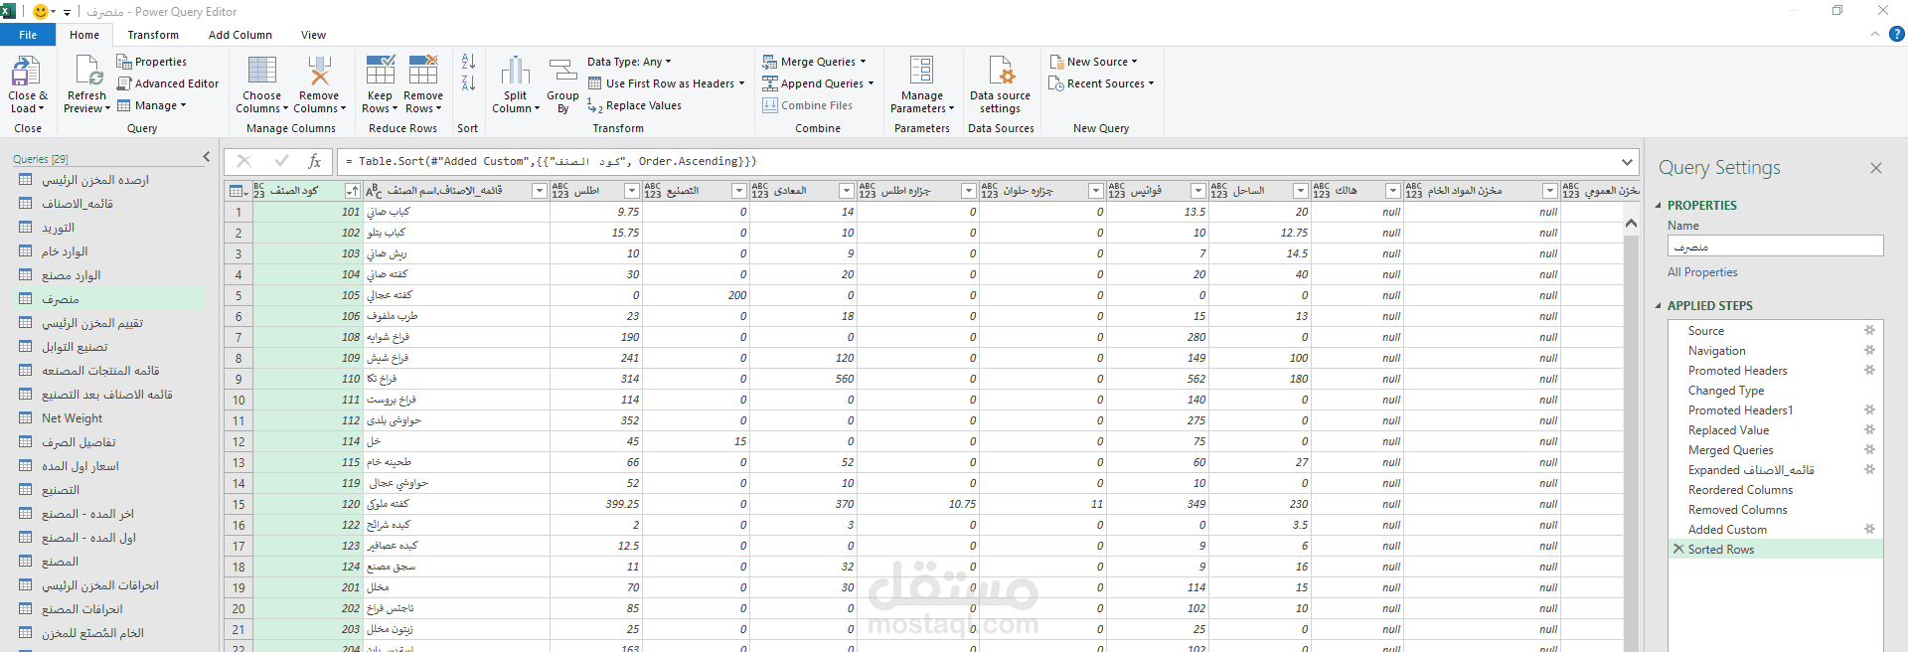Image resolution: width=1908 pixels, height=652 pixels.
Task: Select the Replaced Value step
Action: 1728,430
